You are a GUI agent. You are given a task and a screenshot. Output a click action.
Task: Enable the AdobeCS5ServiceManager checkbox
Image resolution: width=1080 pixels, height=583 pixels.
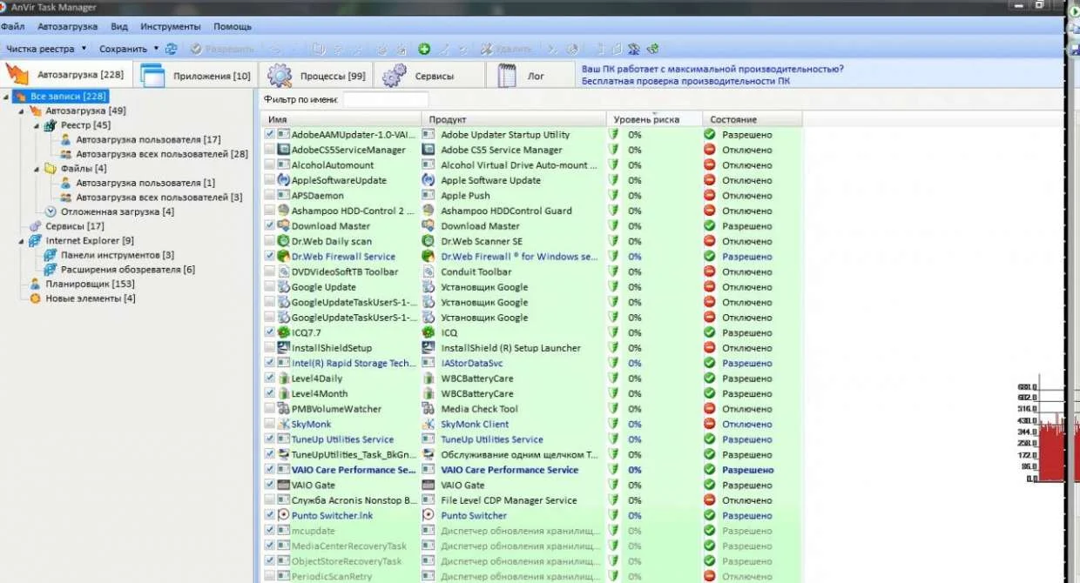(x=270, y=150)
